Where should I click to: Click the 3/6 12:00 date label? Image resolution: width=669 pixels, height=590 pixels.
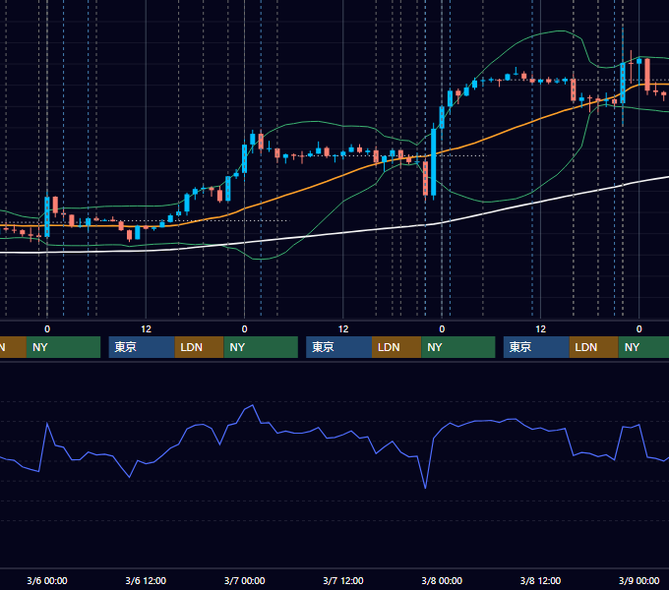(x=146, y=580)
